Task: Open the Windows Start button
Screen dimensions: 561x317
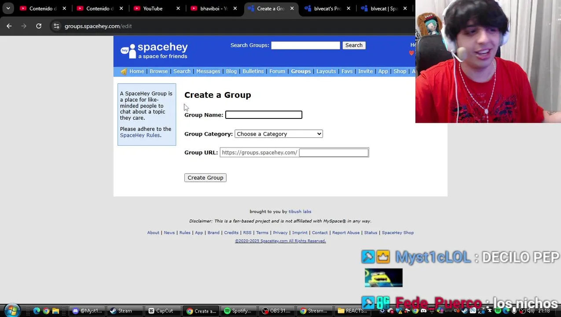Action: click(12, 310)
